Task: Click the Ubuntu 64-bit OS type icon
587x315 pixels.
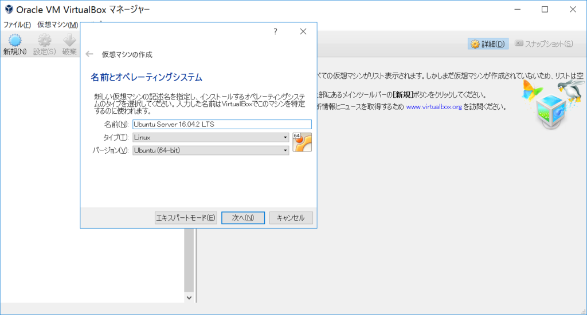Action: coord(302,142)
